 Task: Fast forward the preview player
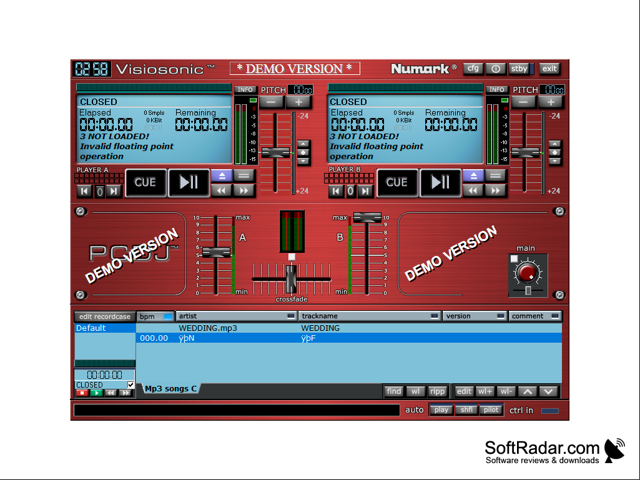click(126, 393)
